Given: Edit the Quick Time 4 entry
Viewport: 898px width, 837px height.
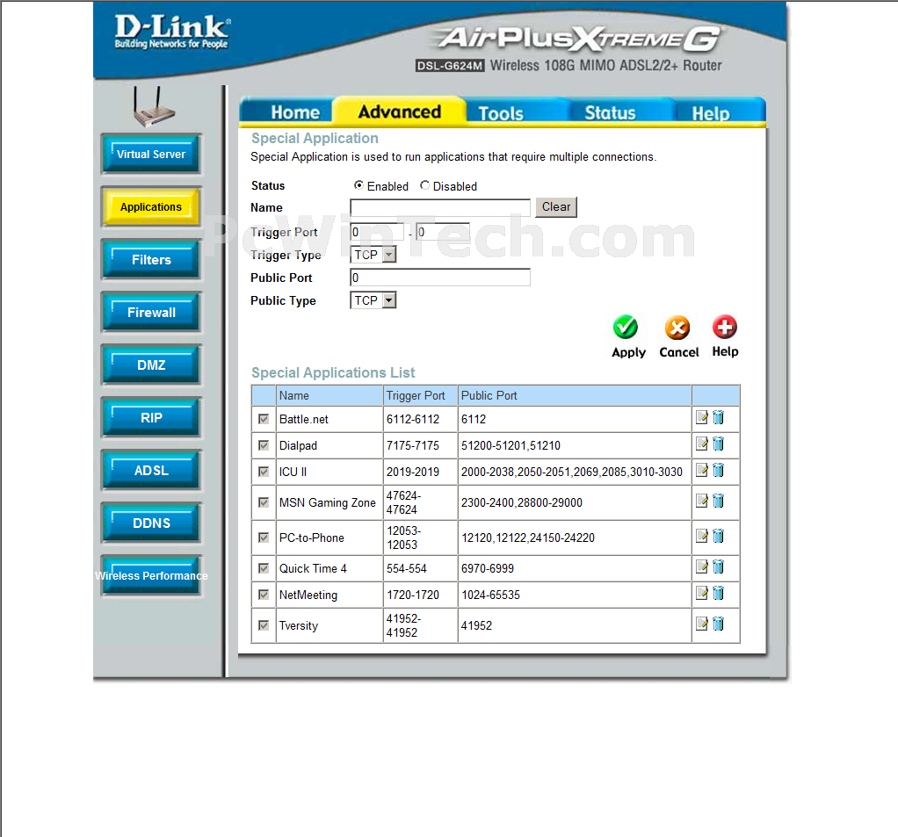Looking at the screenshot, I should pos(701,566).
